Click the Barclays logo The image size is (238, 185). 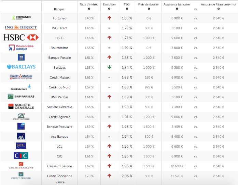[21, 67]
